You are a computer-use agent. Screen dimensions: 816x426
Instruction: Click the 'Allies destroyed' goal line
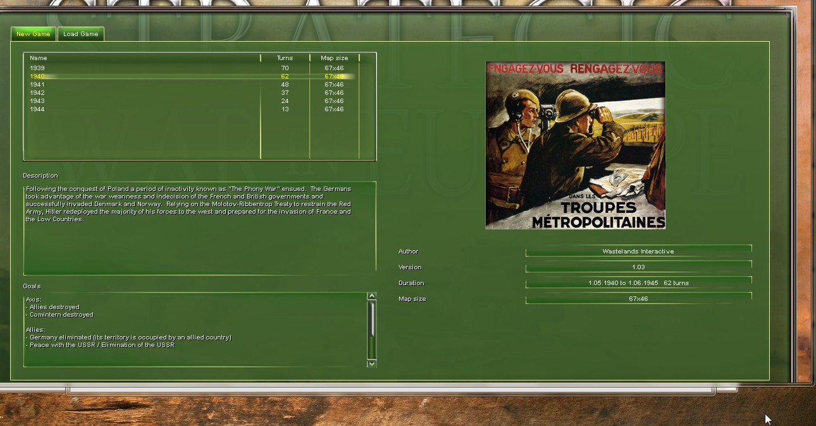click(53, 307)
